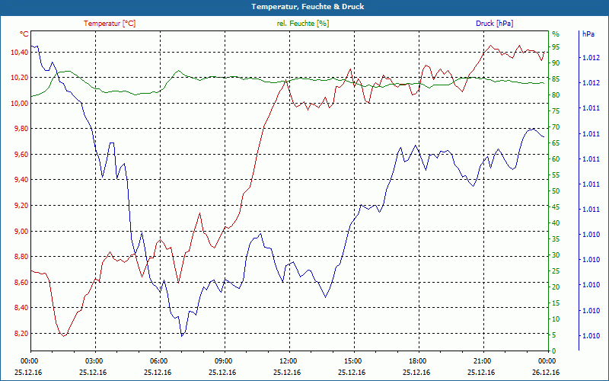Image resolution: width=609 pixels, height=381 pixels.
Task: Click the '55' humidity axis value
Action: 556,175
